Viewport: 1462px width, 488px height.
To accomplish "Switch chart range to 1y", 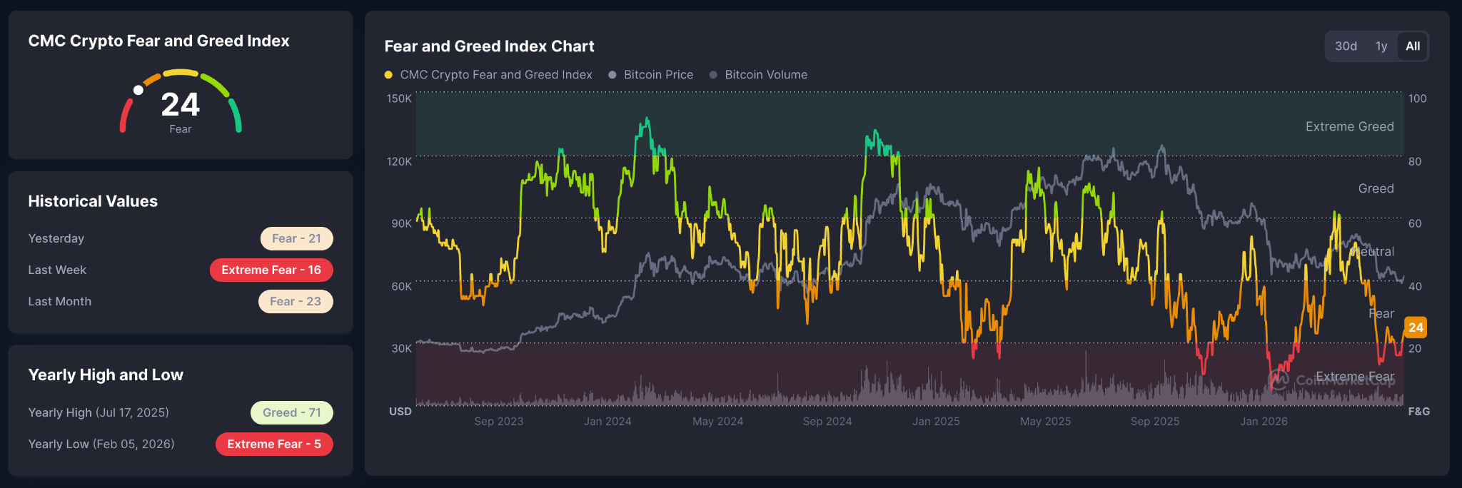I will click(x=1381, y=46).
